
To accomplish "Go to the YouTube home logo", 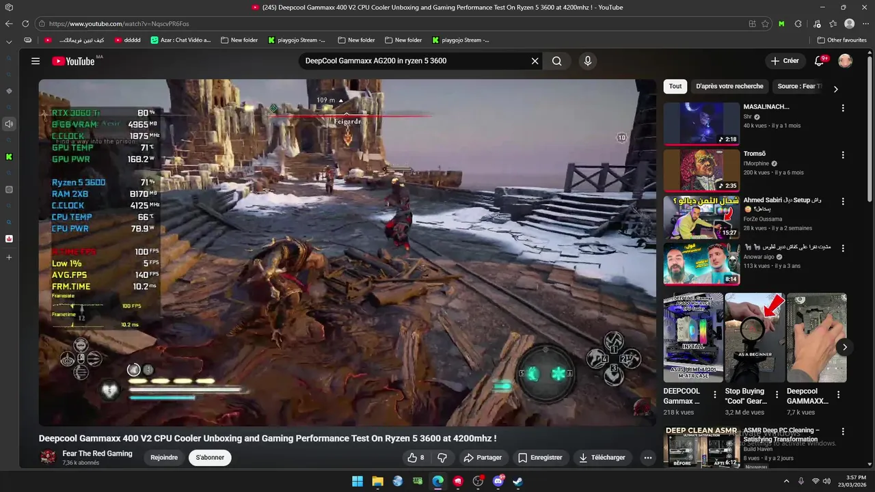I will point(73,61).
